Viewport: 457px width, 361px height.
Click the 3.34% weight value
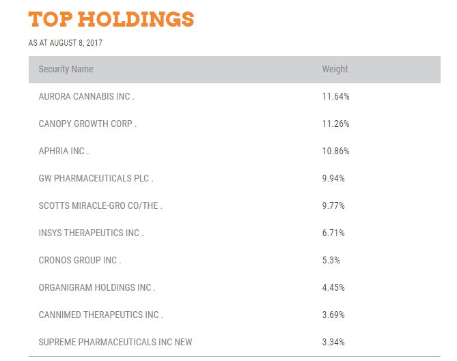333,342
